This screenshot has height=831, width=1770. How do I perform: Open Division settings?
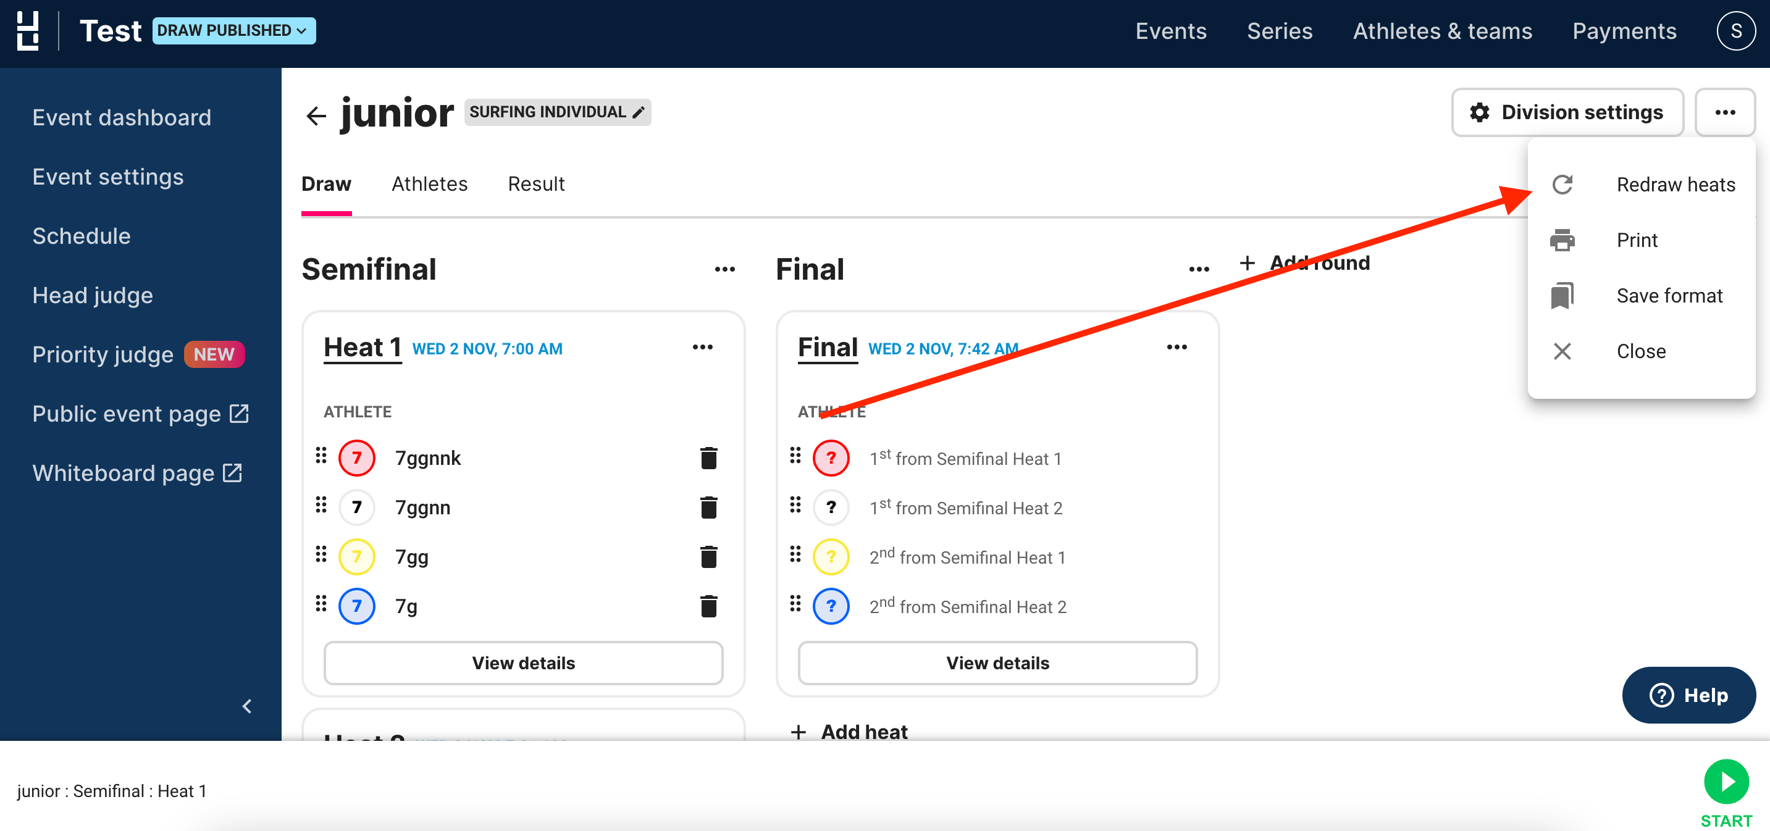(x=1567, y=112)
